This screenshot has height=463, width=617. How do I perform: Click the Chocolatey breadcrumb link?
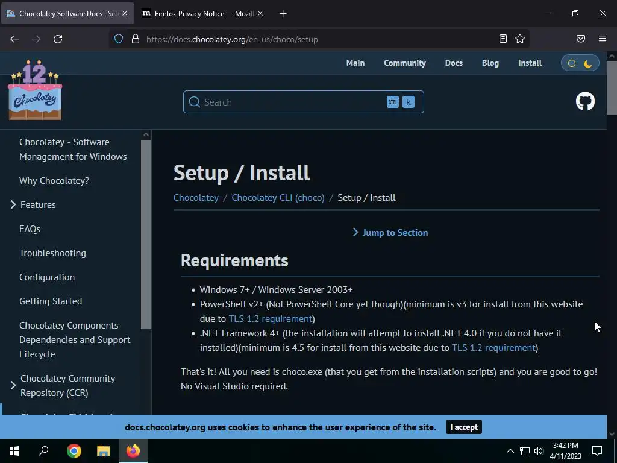coord(196,198)
